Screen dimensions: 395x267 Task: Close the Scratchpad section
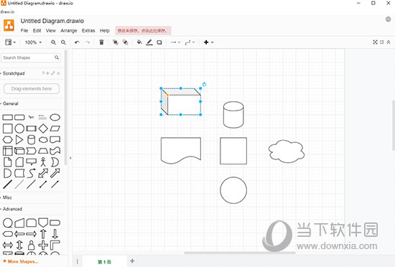point(58,73)
